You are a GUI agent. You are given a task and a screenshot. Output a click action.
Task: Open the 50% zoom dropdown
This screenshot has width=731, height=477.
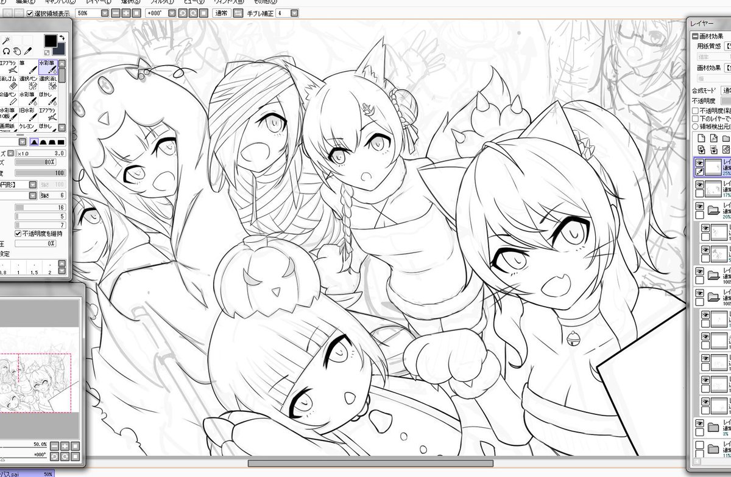105,13
